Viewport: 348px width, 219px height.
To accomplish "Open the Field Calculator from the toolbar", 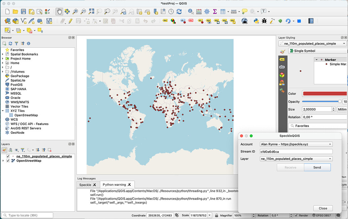I will [198, 11].
